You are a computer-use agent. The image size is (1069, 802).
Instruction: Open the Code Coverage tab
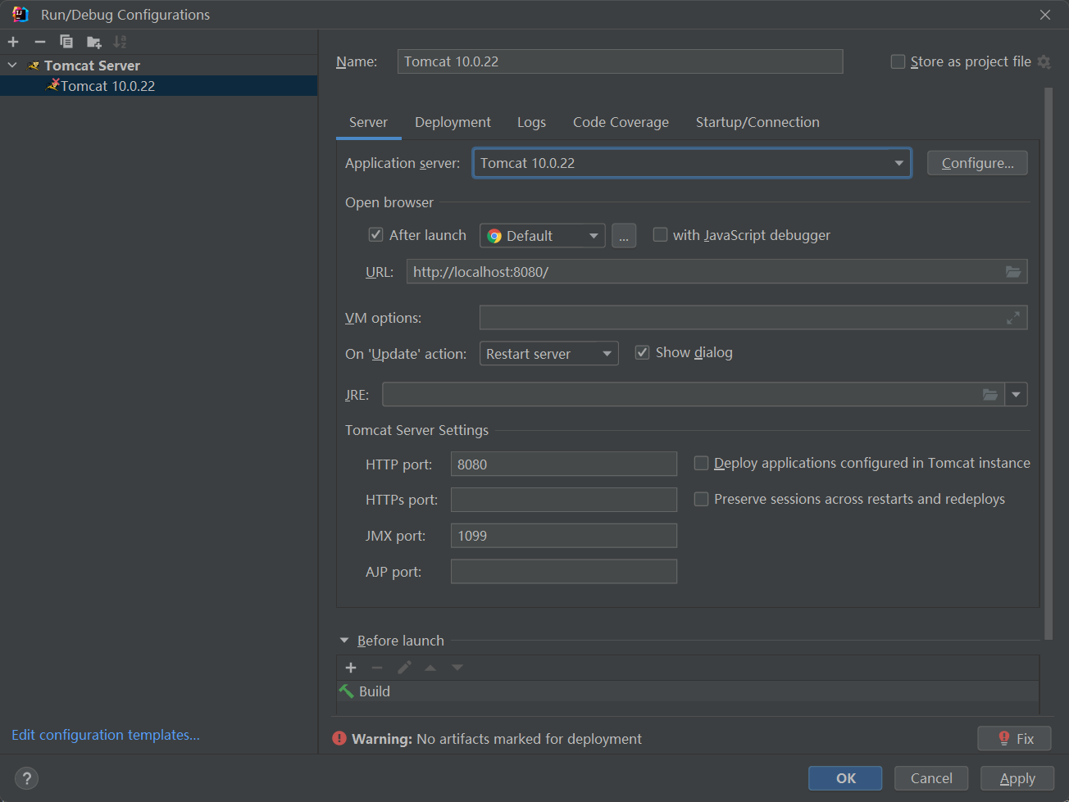point(621,122)
